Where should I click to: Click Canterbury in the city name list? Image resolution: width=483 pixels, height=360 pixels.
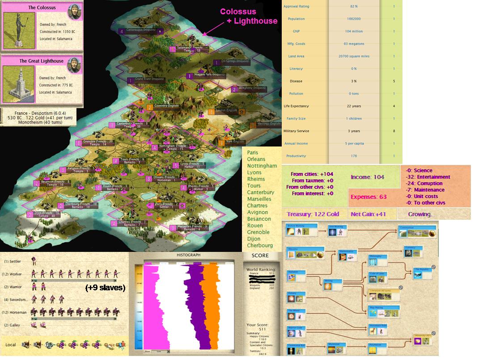pyautogui.click(x=261, y=193)
